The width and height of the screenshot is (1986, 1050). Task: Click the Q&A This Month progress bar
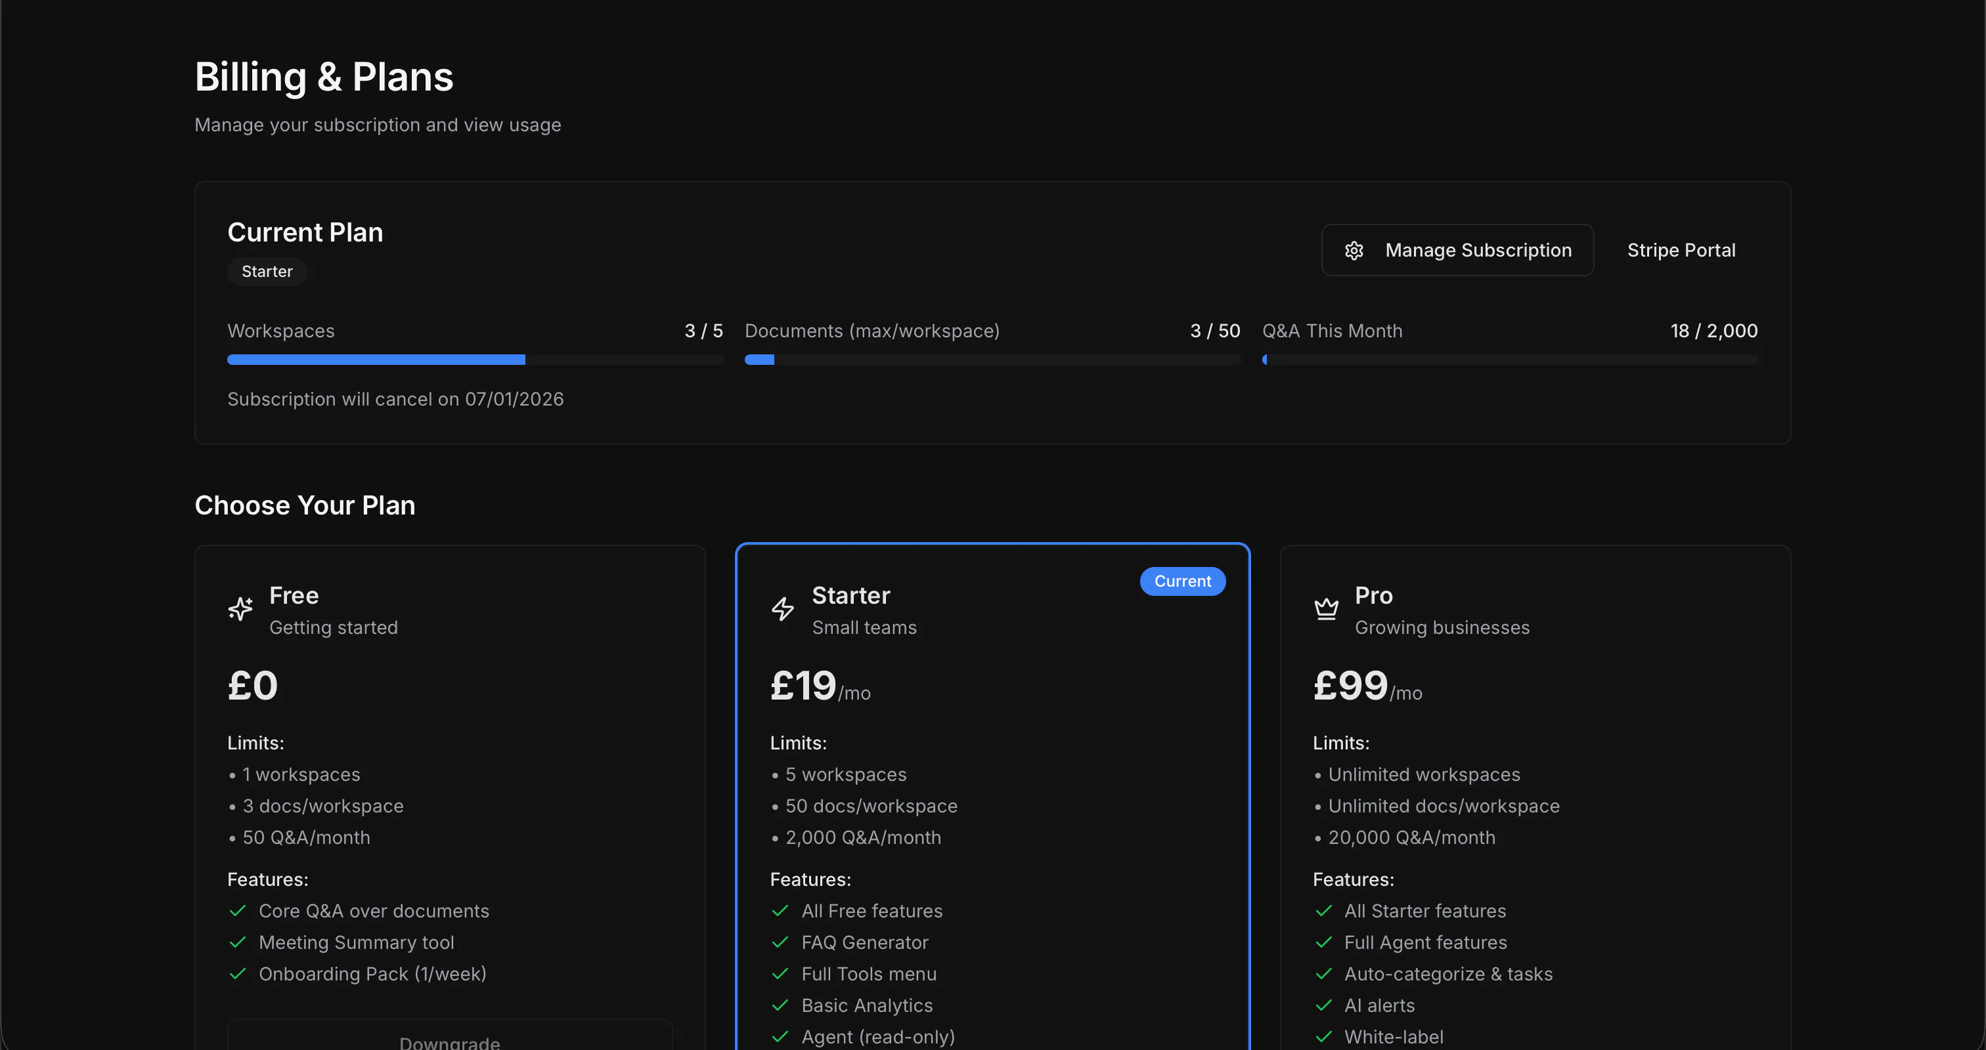click(1510, 360)
